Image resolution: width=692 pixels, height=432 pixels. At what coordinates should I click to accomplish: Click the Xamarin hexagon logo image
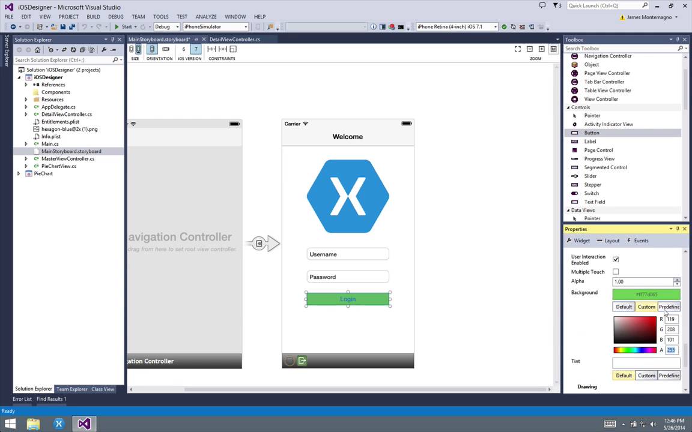pos(348,196)
